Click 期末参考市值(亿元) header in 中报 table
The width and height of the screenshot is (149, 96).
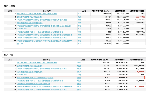(x=100, y=60)
